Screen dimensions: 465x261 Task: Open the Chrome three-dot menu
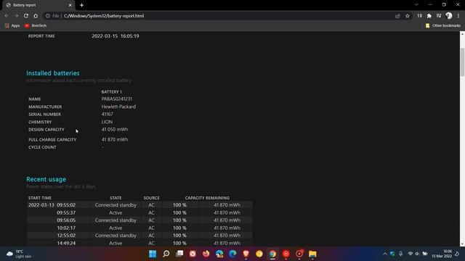[458, 16]
